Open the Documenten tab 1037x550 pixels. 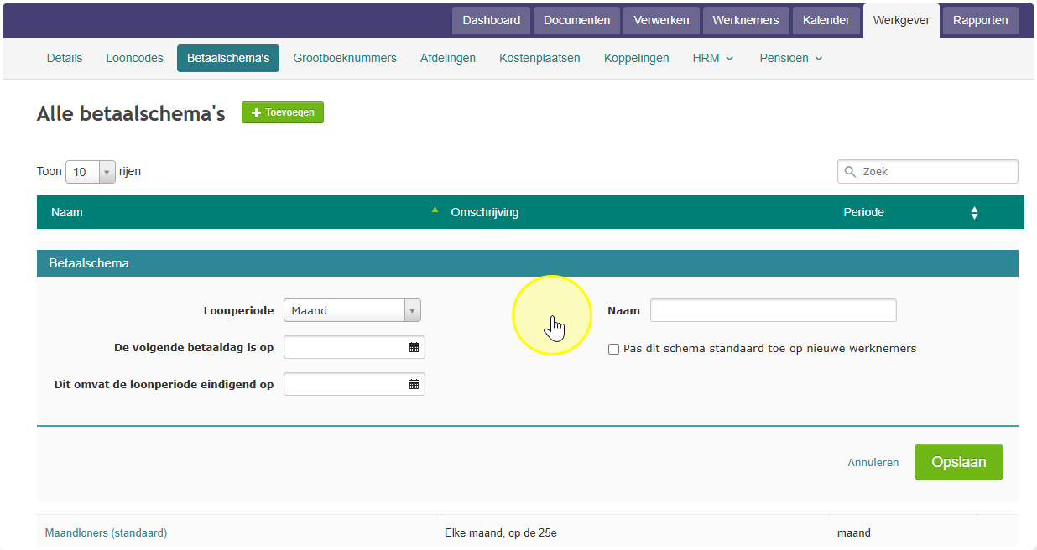[x=577, y=20]
